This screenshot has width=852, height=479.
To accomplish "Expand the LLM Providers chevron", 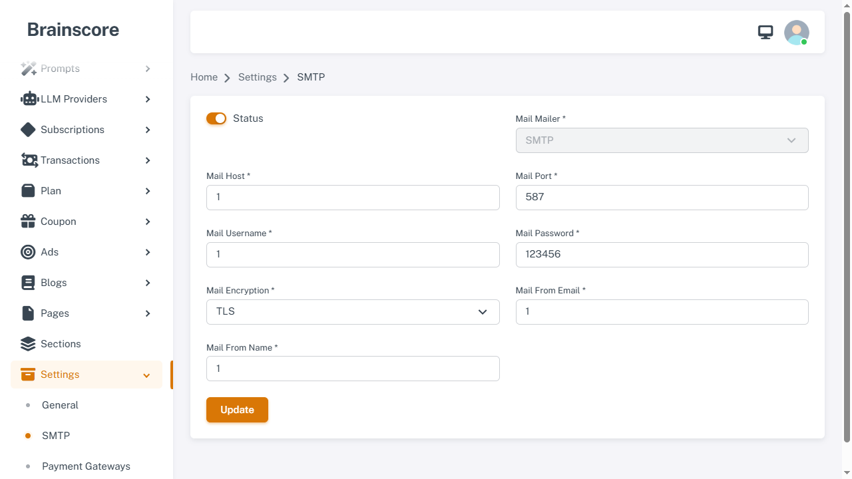I will pyautogui.click(x=148, y=99).
